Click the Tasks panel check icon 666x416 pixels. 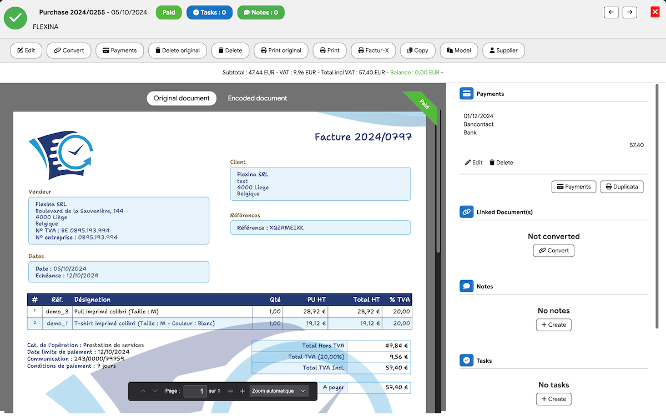click(x=466, y=361)
